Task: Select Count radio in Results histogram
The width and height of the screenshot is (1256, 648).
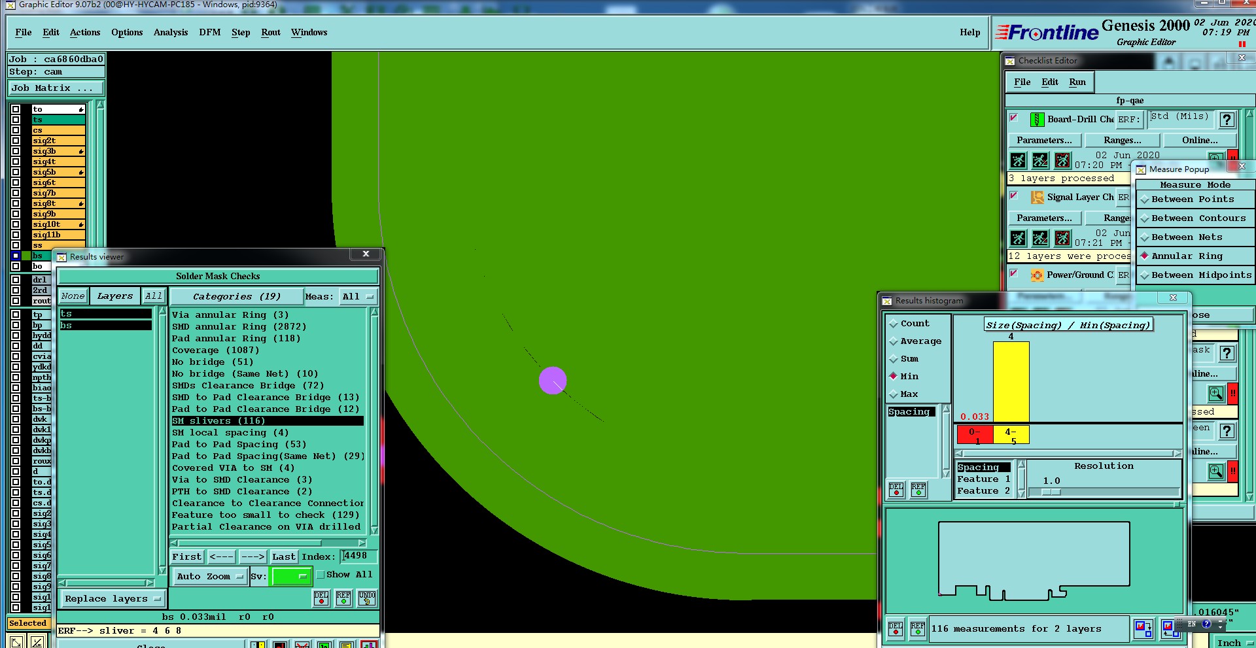Action: pos(893,324)
